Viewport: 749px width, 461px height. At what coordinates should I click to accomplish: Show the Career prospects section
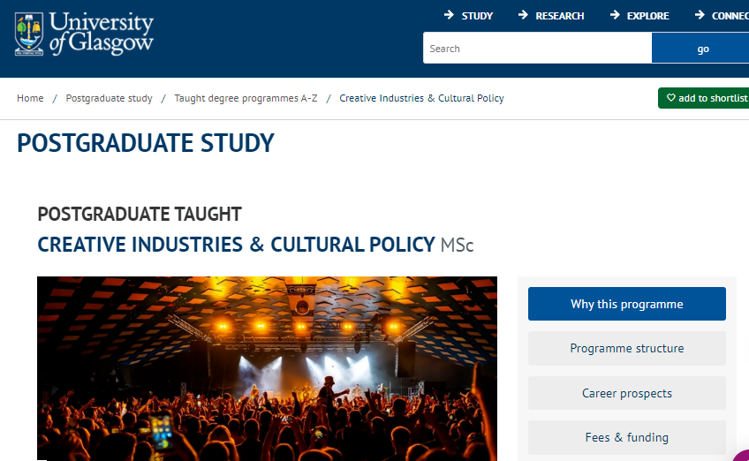pyautogui.click(x=626, y=393)
